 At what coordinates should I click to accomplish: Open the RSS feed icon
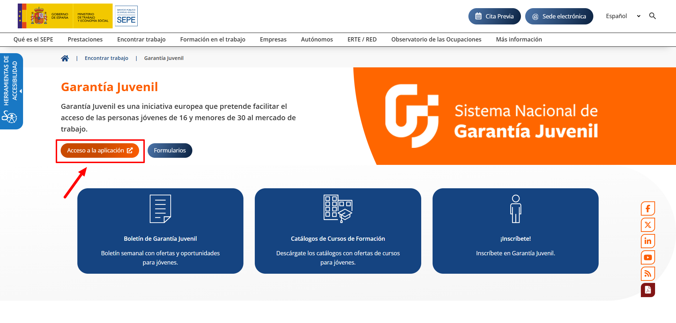coord(648,274)
